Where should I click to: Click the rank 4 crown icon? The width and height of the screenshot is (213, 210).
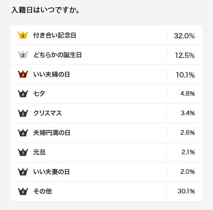[23, 94]
